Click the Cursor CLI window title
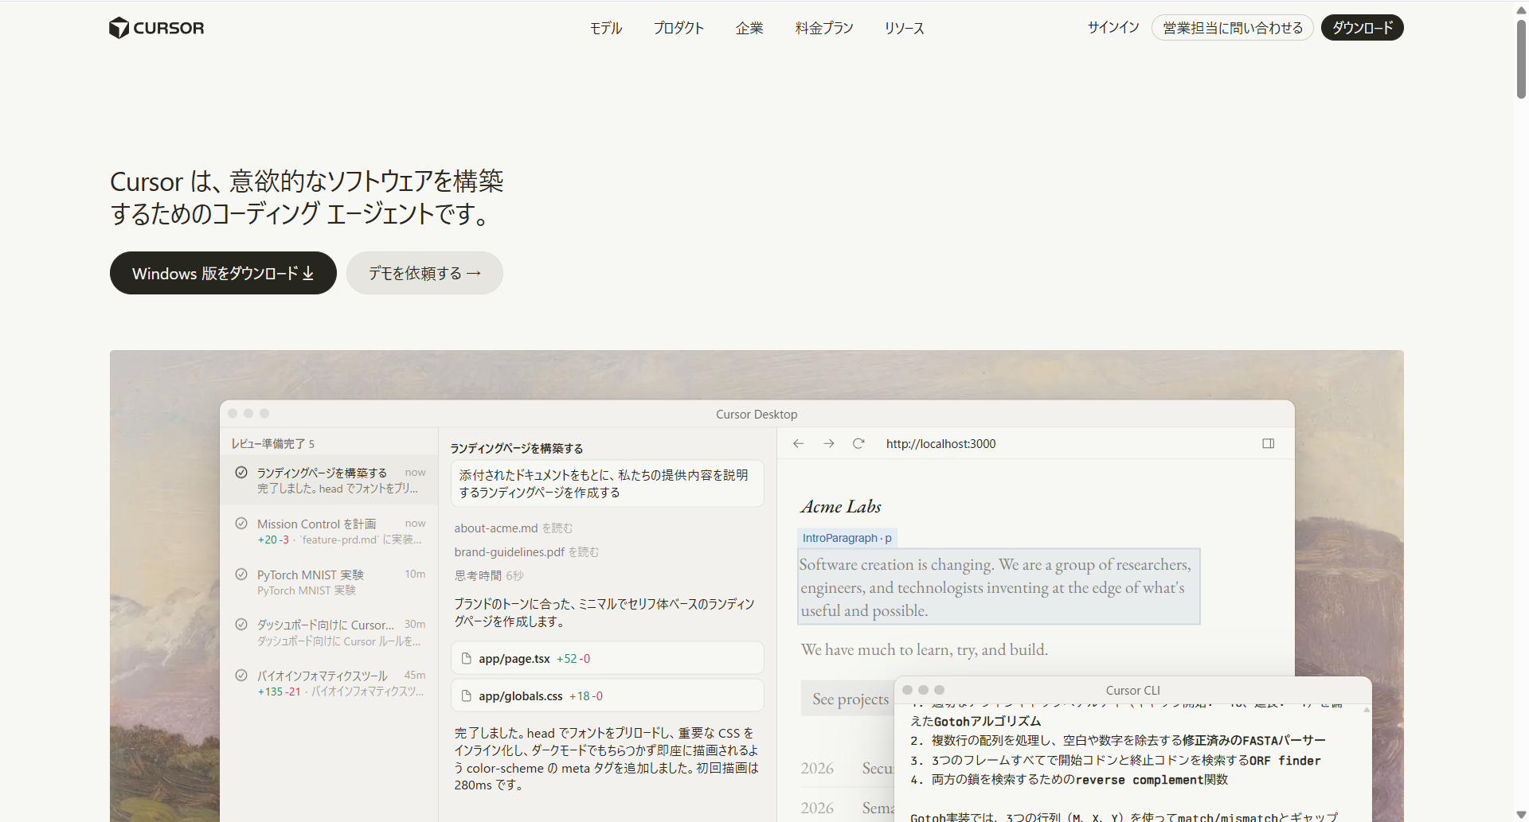 pyautogui.click(x=1132, y=690)
